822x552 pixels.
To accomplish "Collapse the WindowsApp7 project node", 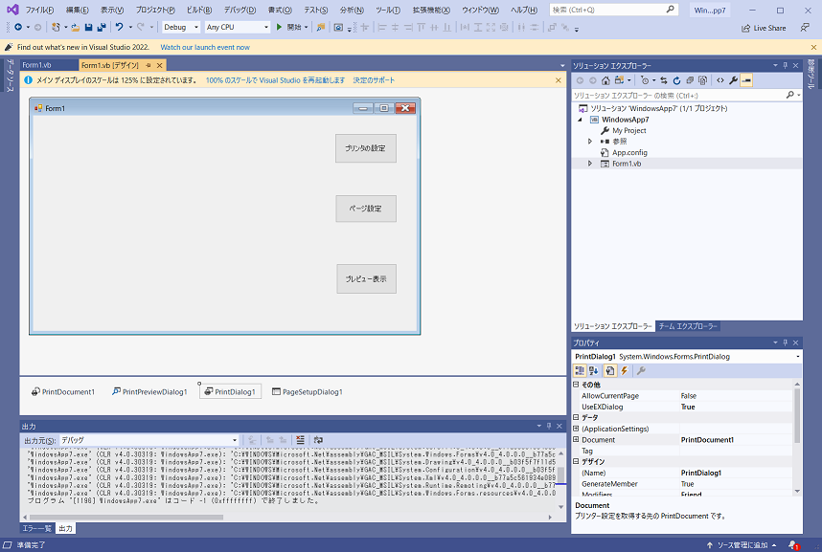I will [x=580, y=120].
